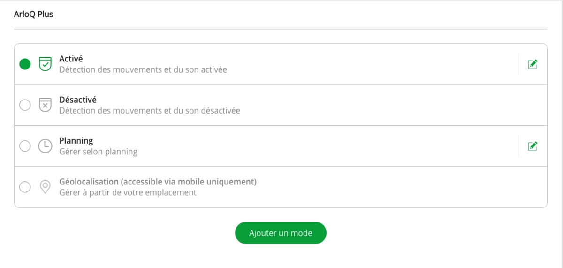The image size is (563, 268).
Task: Click the 'Gérer selon planning' description
Action: point(99,152)
